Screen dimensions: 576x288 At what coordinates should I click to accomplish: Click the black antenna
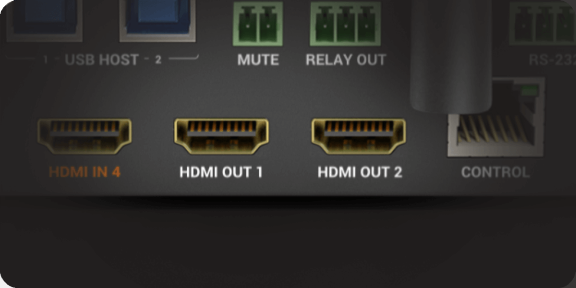tap(451, 55)
